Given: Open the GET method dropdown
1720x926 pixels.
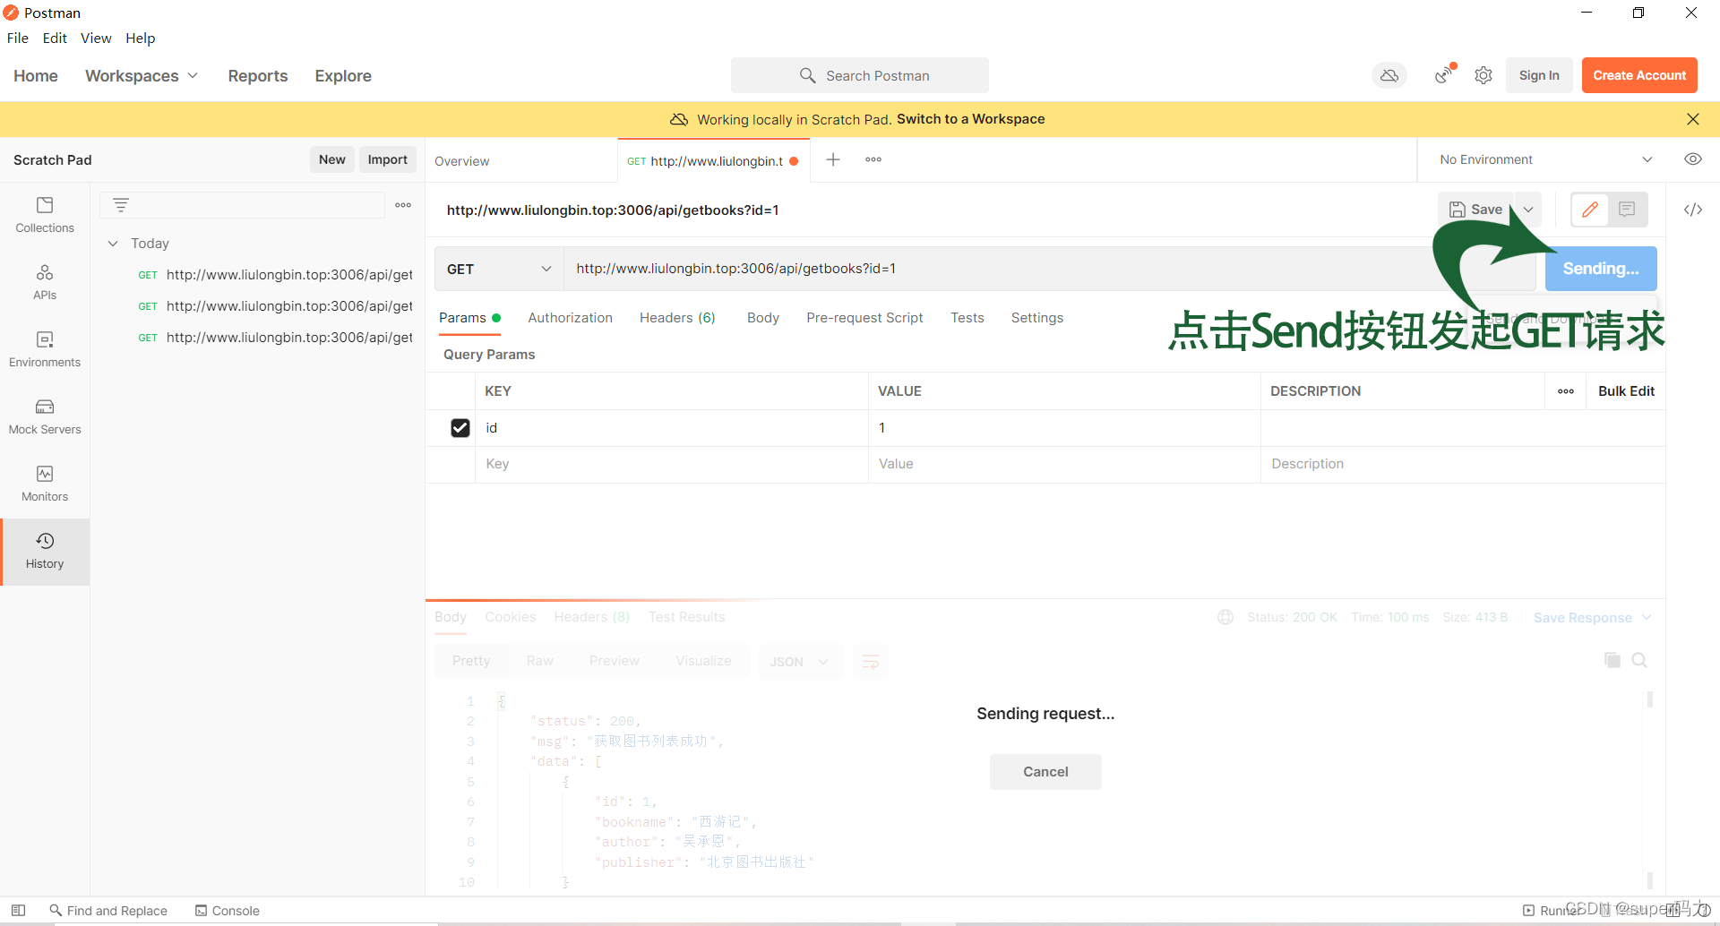Looking at the screenshot, I should pos(499,269).
